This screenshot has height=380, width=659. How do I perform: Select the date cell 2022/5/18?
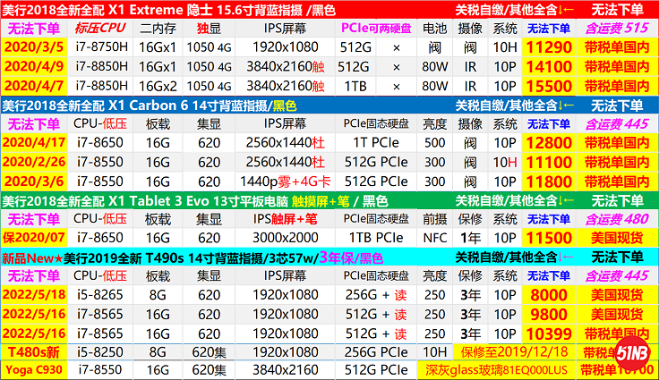click(x=34, y=294)
